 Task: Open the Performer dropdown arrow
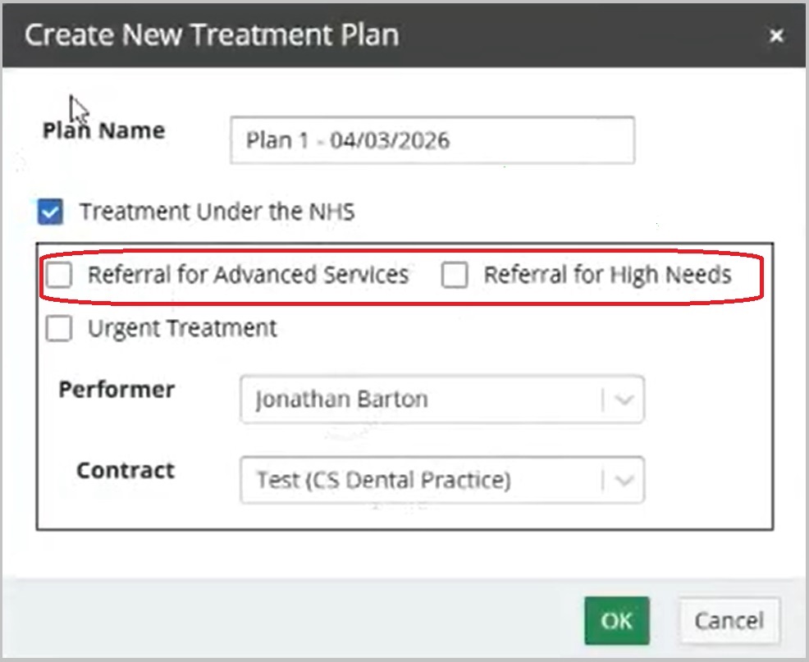click(623, 400)
